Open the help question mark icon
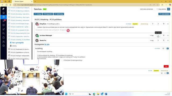This screenshot has height=96, width=172. pos(3,46)
